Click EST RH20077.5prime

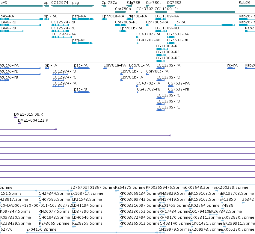[x=54, y=212]
